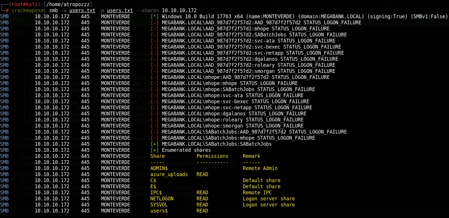Click READ permission on the azure_uploads row
Screen dimensions: 449x218
click(202, 174)
